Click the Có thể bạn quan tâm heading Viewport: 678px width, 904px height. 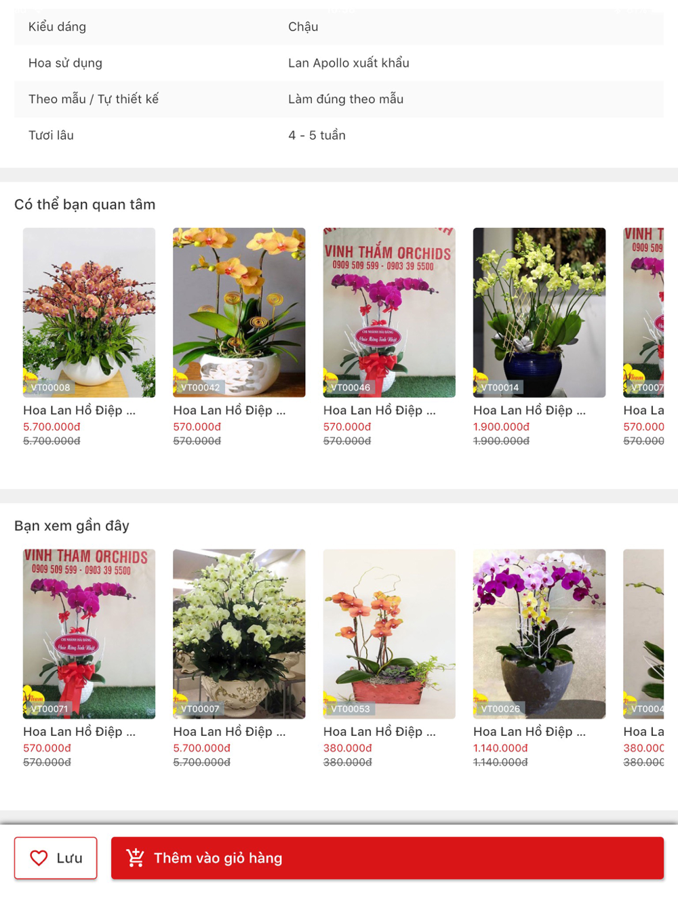(85, 204)
